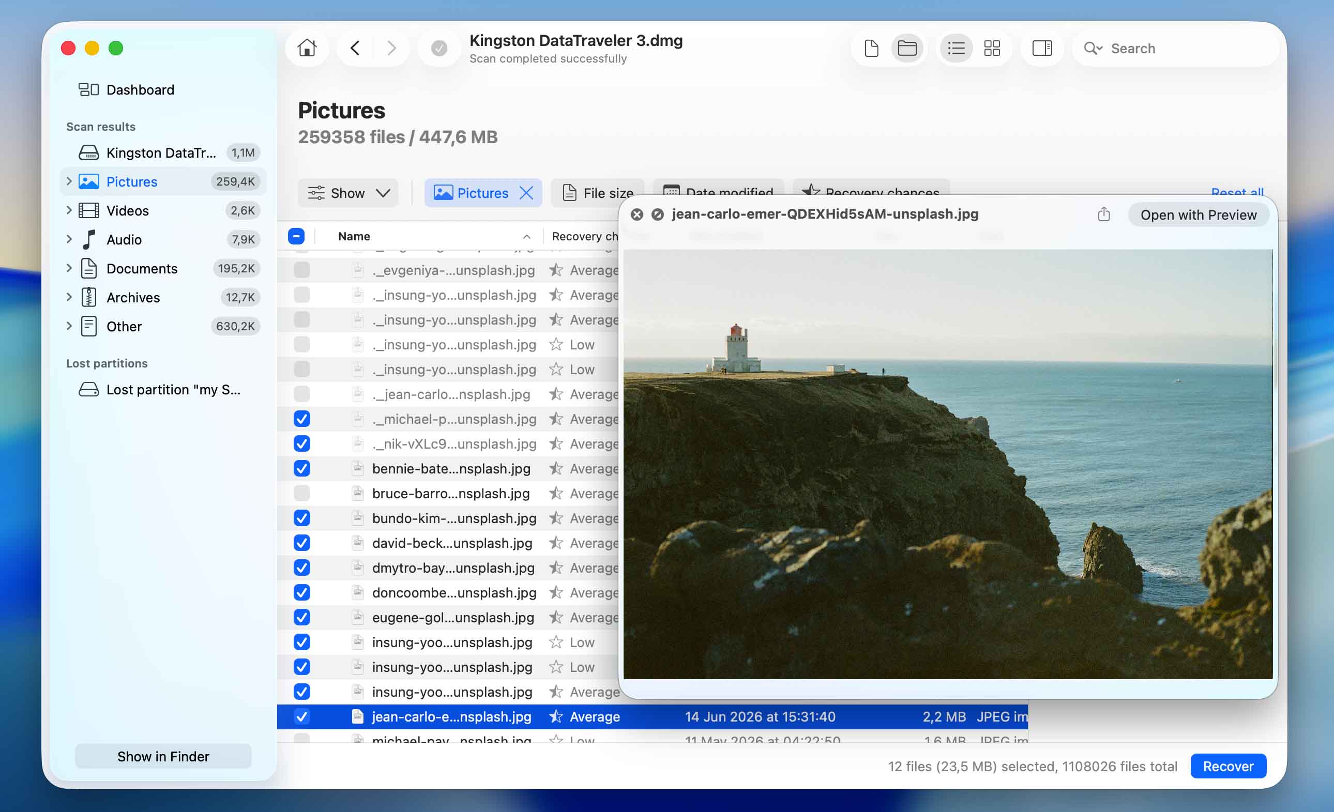Viewport: 1334px width, 812px height.
Task: Click the Other category icon
Action: tap(89, 326)
